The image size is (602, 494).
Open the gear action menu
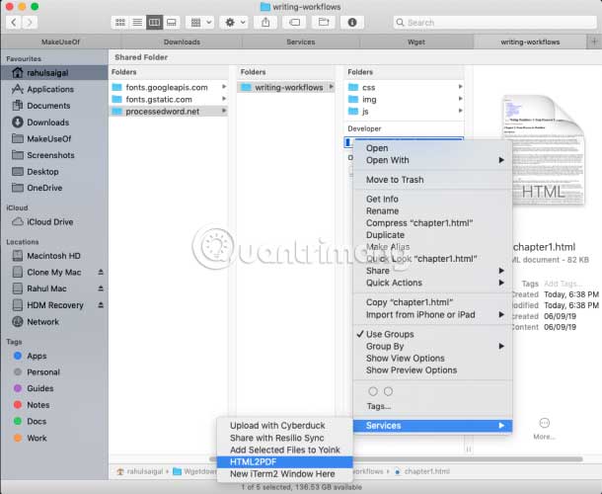[234, 23]
